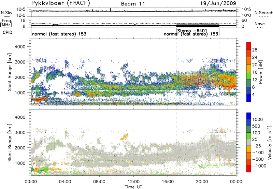Click the leftmost 'normal (fast stereo) 153' label
Screen dimensions: 273x189
click(x=59, y=34)
